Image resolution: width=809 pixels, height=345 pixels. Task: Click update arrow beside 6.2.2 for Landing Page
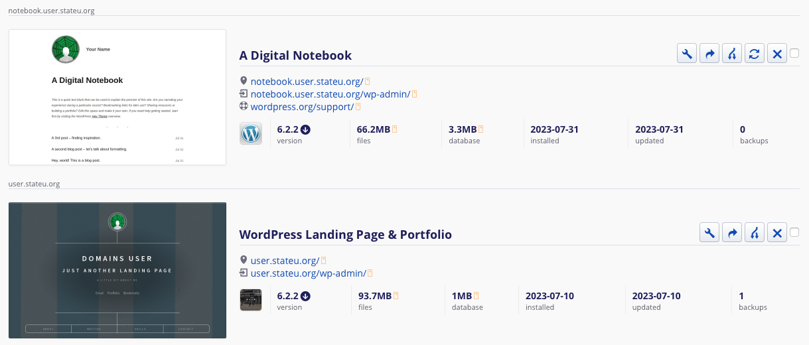pyautogui.click(x=305, y=296)
